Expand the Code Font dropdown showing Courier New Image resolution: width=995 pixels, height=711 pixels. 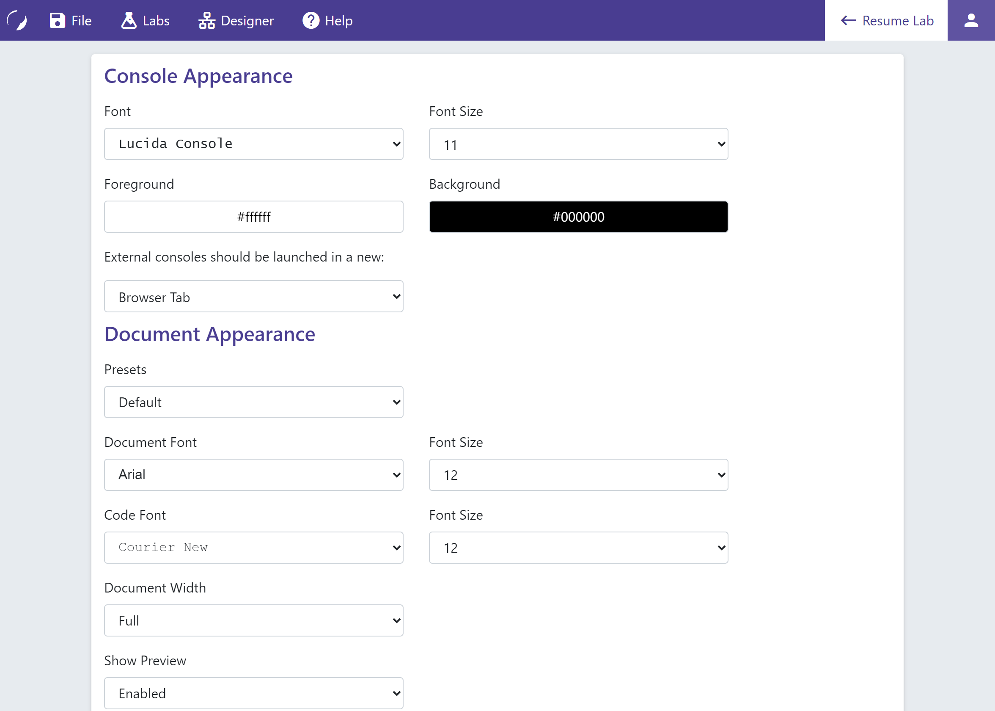[x=254, y=547]
